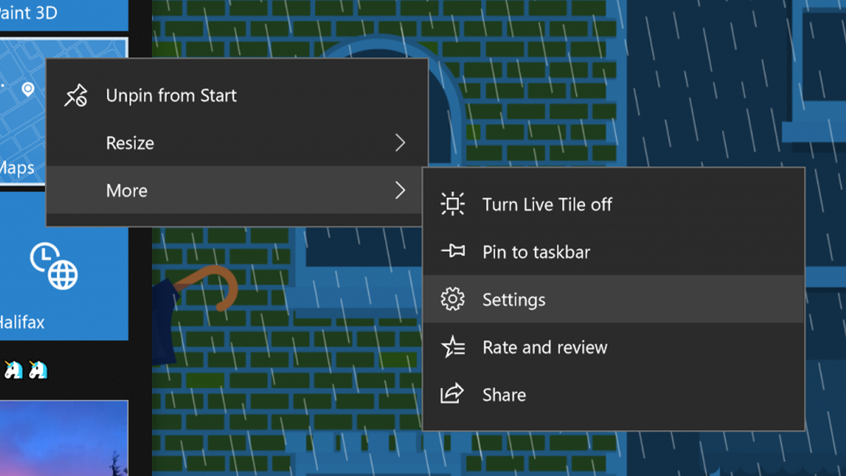846x476 pixels.
Task: Open the Halifax clock tile label
Action: 23,322
